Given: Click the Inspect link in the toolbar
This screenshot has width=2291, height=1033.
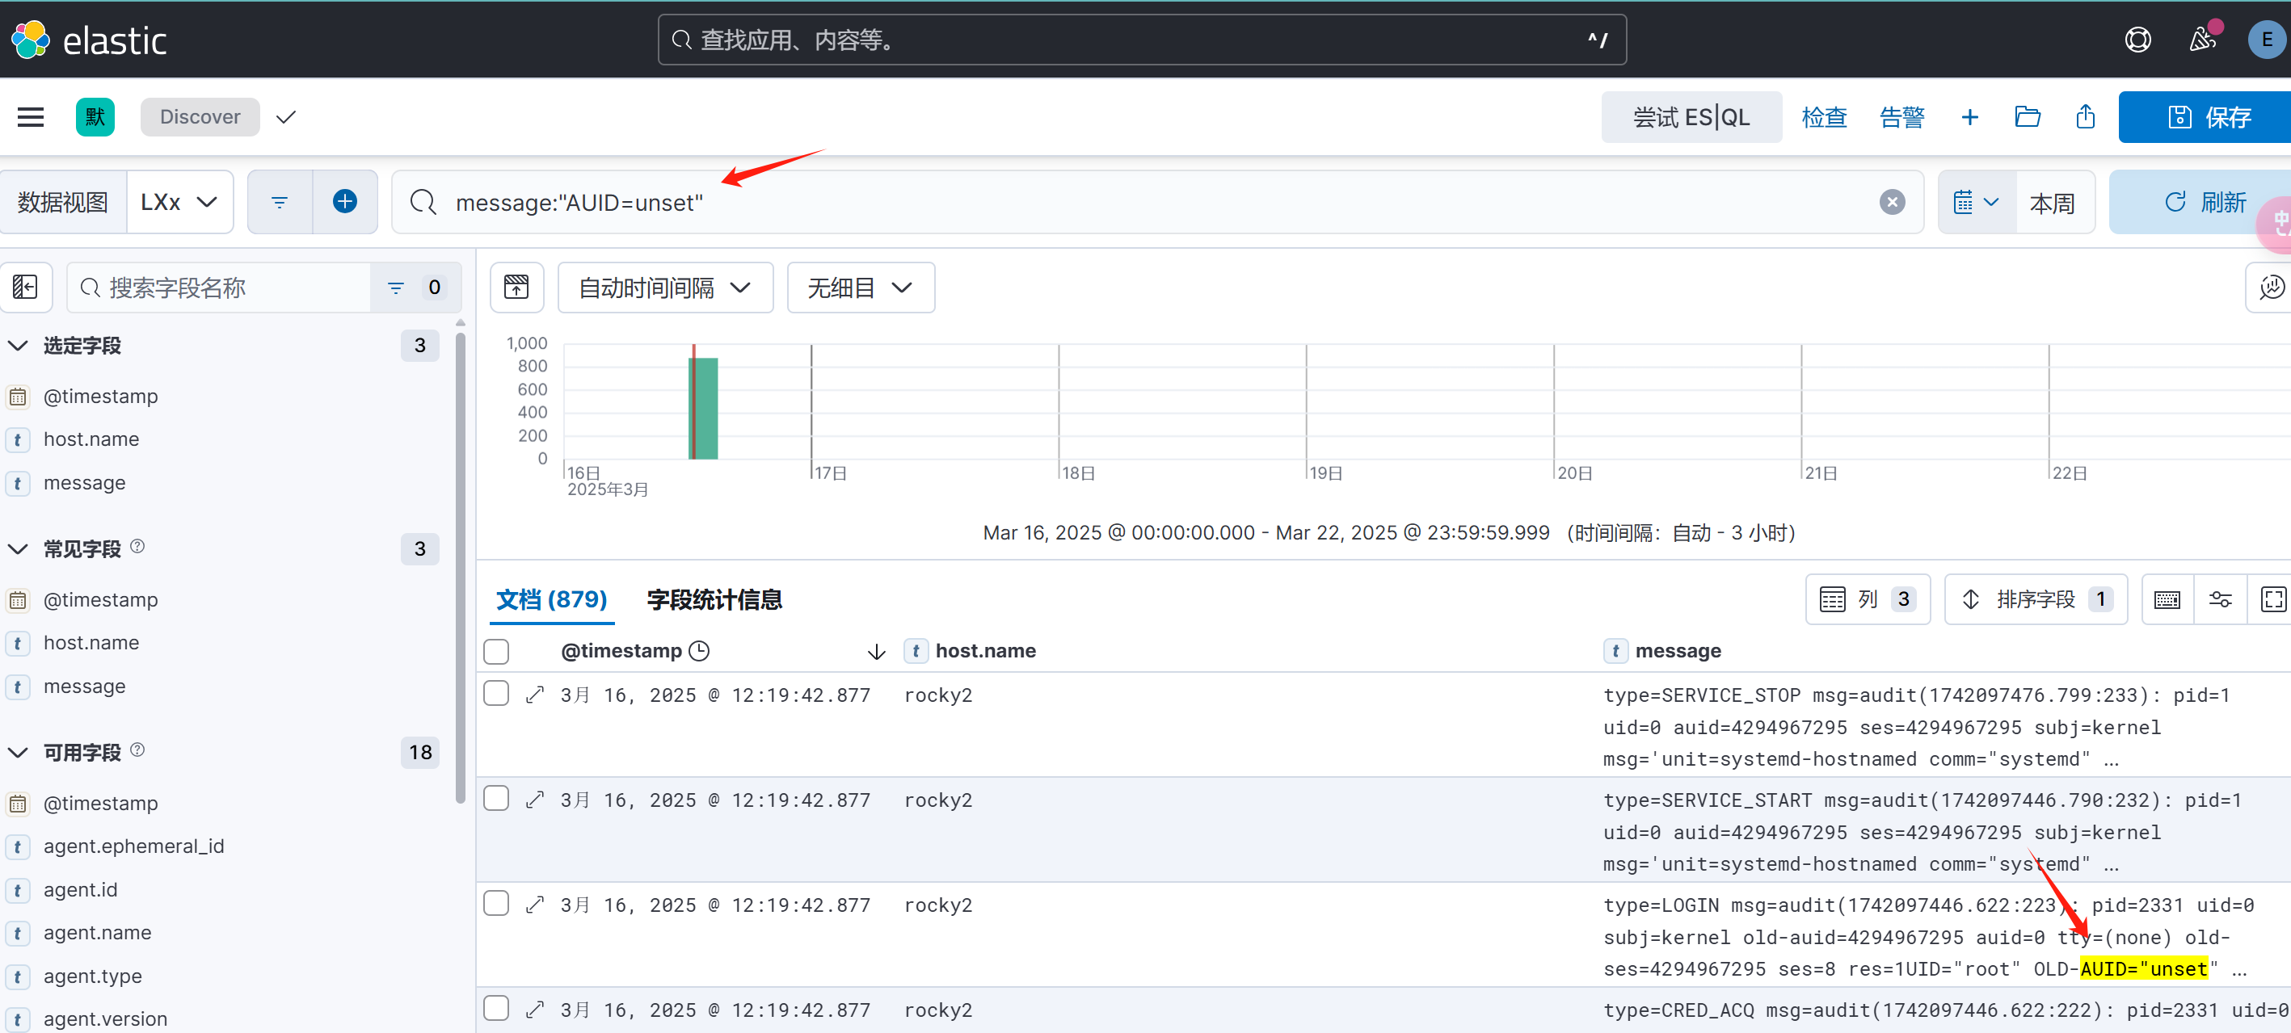Looking at the screenshot, I should point(1823,116).
